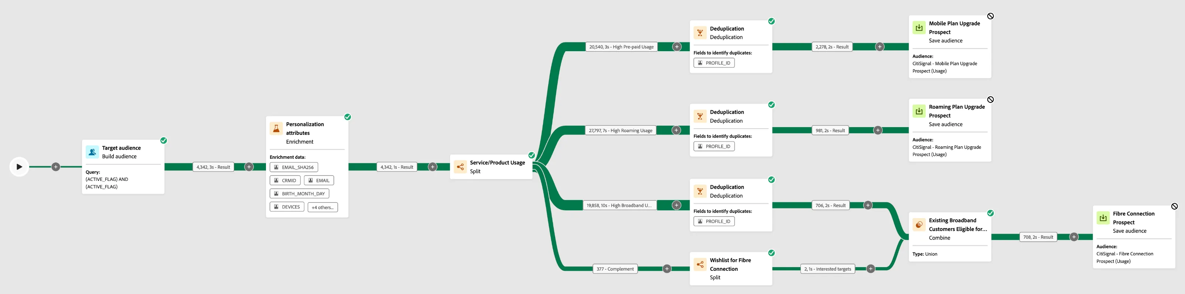Click the workflow start play button
The image size is (1185, 294).
click(19, 167)
